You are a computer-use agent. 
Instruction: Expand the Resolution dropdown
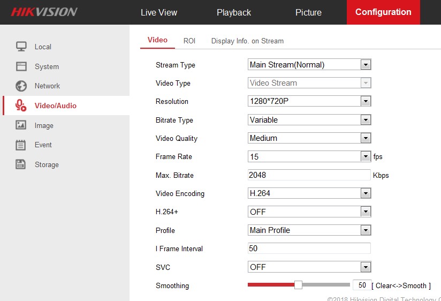[x=309, y=101]
